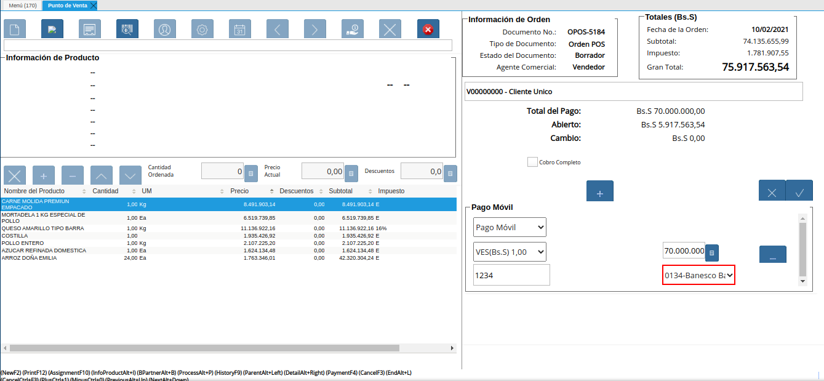
Task: Click the receipt assignment toolbar icon
Action: [90, 29]
